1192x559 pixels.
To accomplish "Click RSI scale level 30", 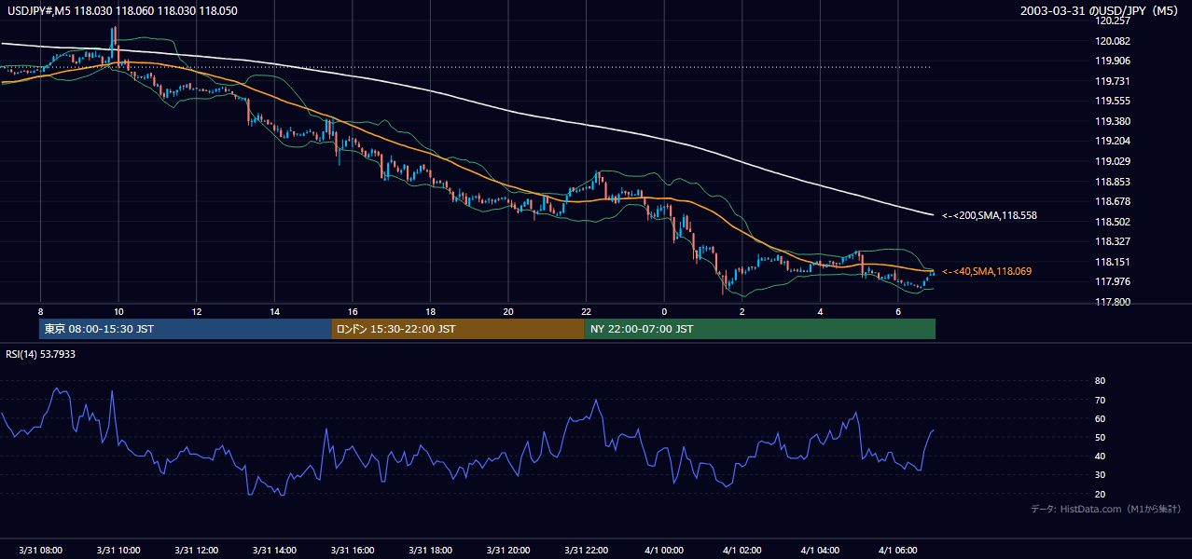I will 1100,474.
